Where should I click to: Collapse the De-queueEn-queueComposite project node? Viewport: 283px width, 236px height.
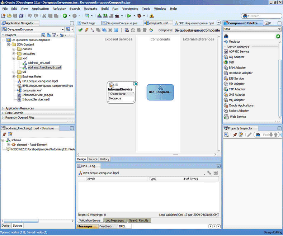click(3, 40)
